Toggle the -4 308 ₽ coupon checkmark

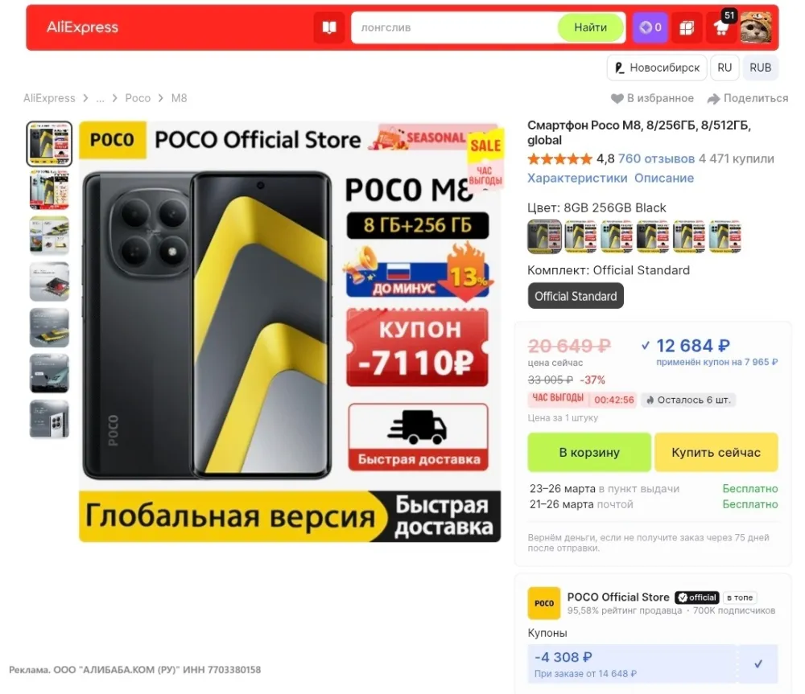tap(758, 663)
